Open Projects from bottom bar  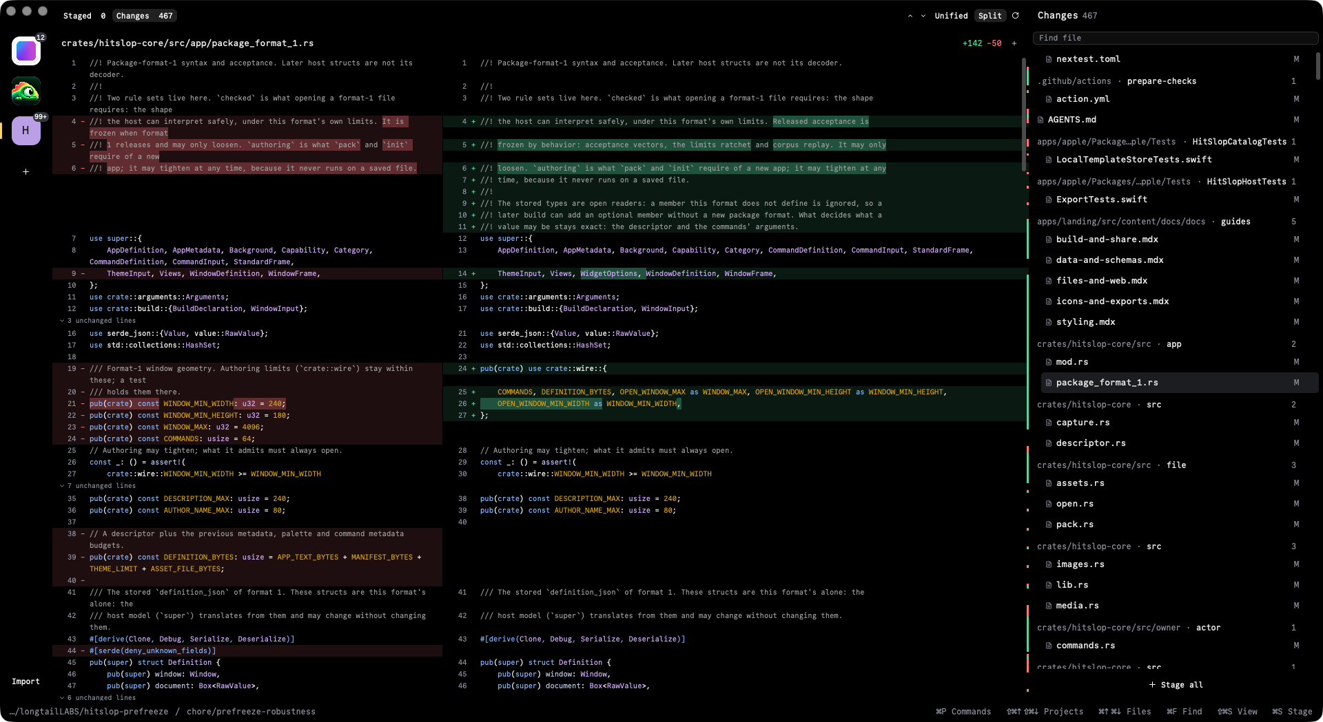tap(1045, 712)
